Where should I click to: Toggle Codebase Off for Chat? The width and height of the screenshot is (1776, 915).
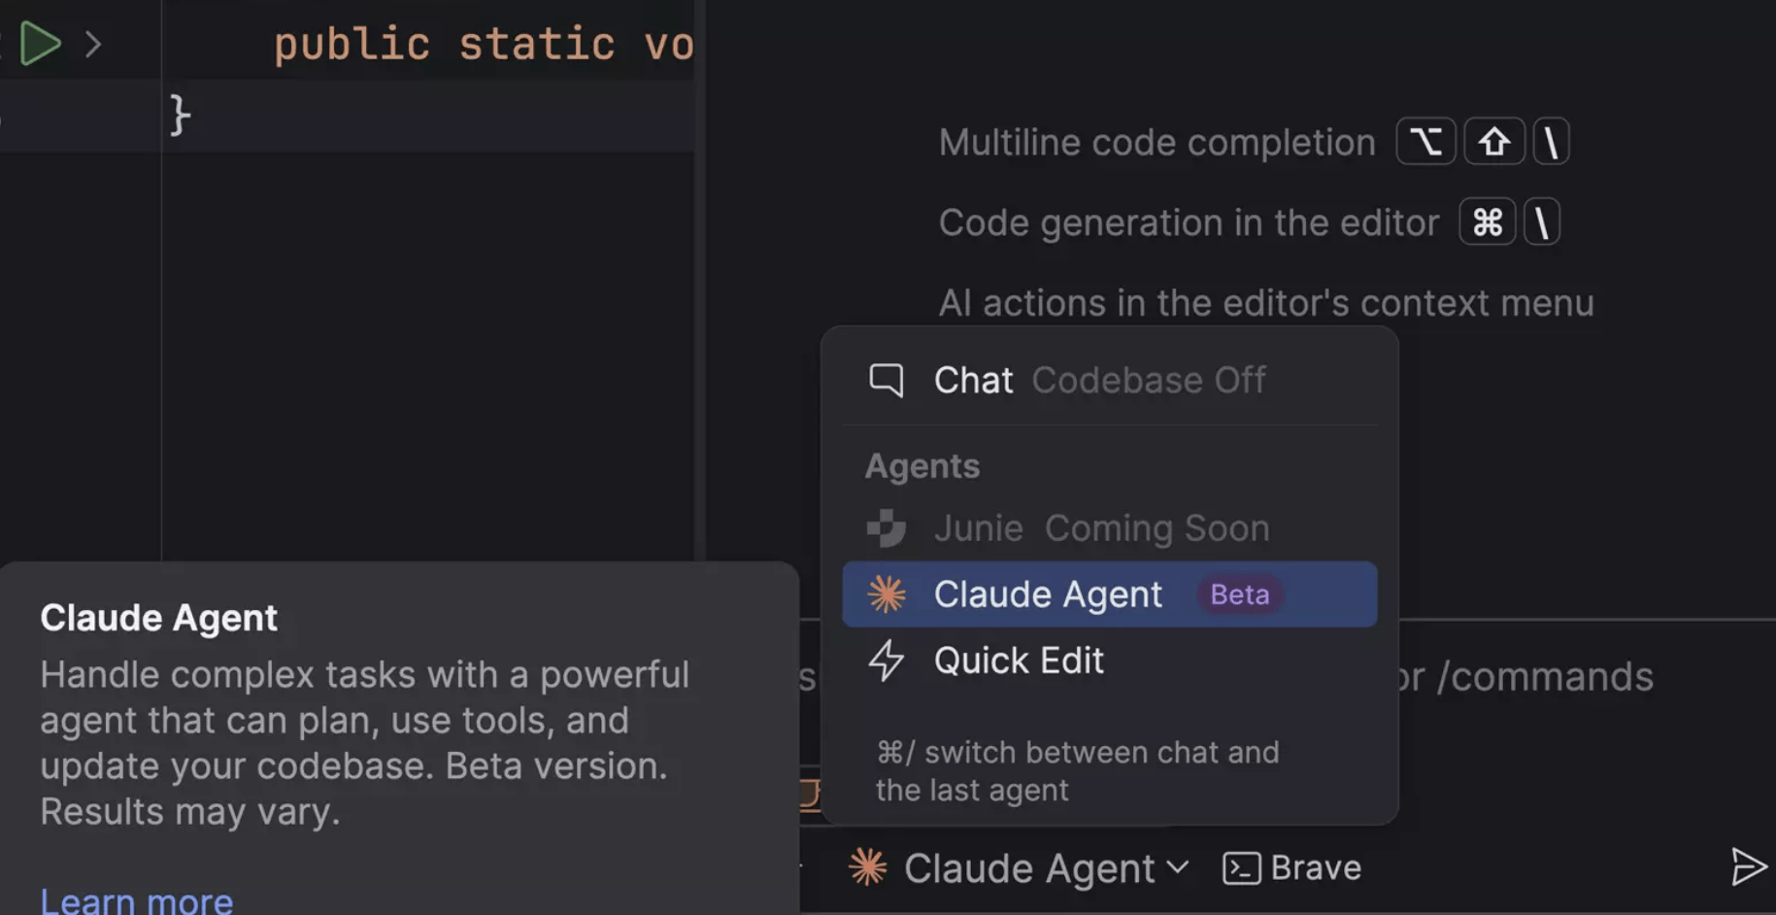(x=1149, y=380)
